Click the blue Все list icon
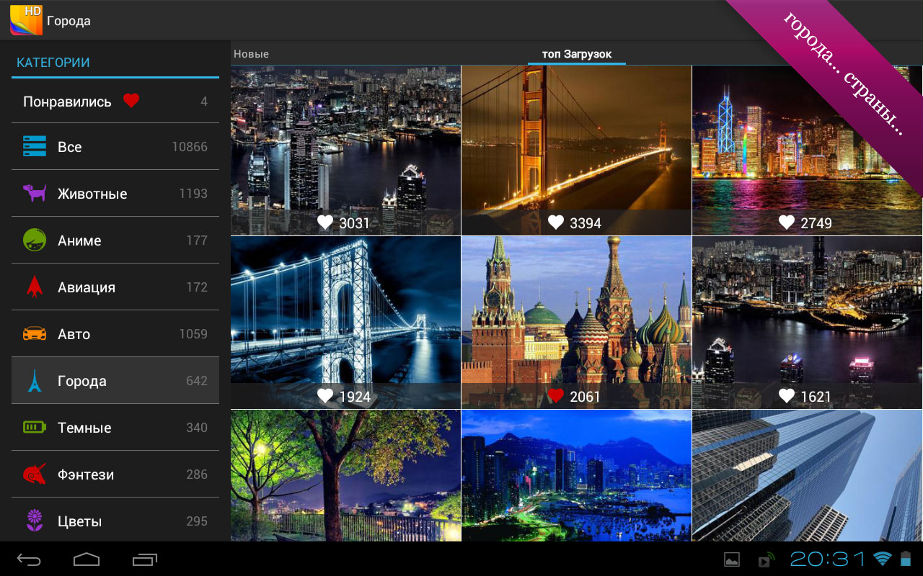Screen dimensions: 923x576 click(35, 146)
